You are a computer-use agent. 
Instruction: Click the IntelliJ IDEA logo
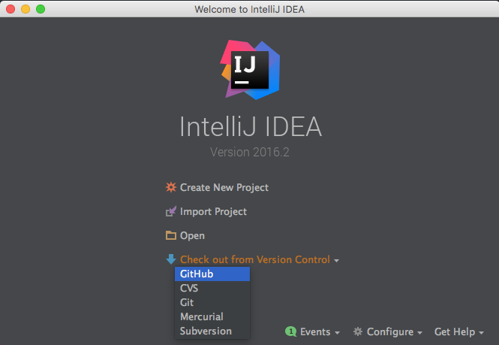pos(251,68)
